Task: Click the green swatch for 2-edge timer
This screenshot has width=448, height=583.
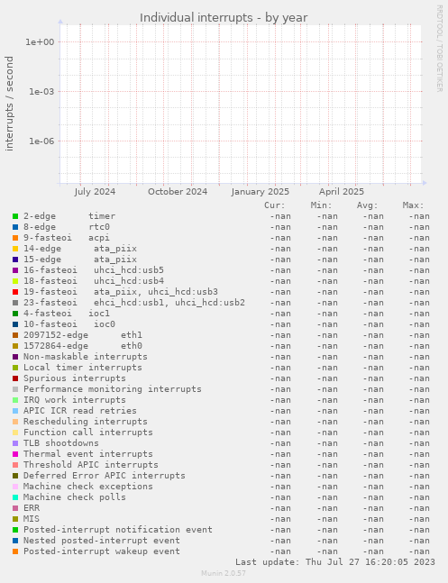Action: pyautogui.click(x=15, y=216)
